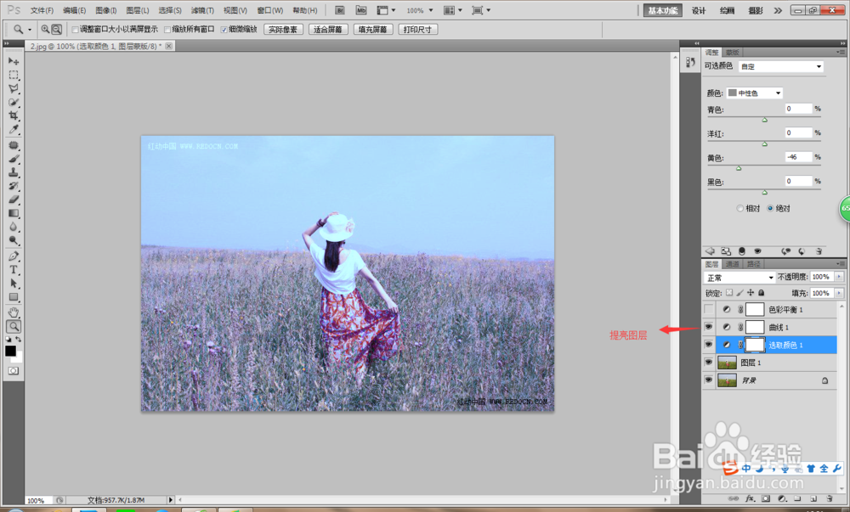Viewport: 850px width, 512px height.
Task: Enable 缩放所有窗口 checkbox
Action: coord(167,30)
